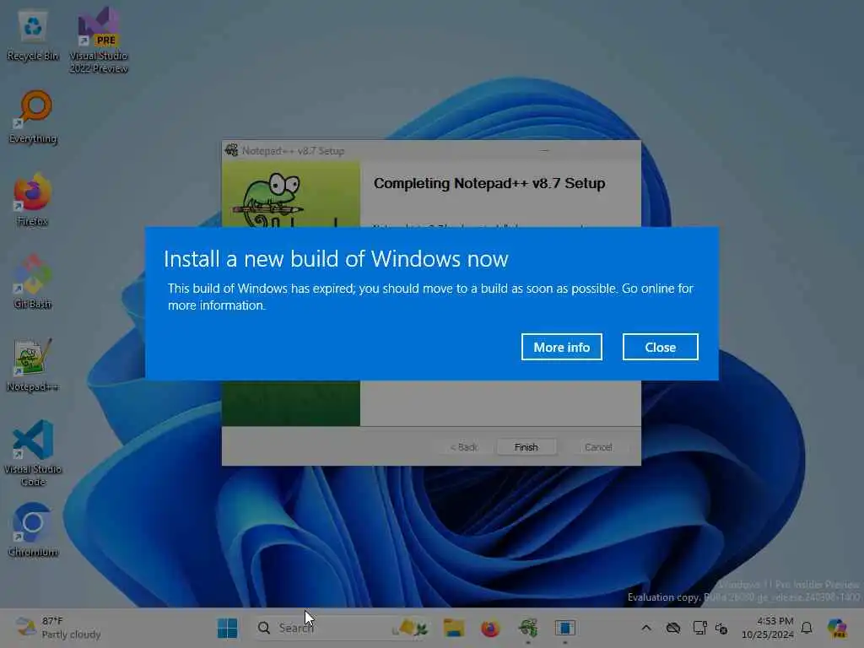Screen dimensions: 864x648
Task: Select the Everything search desktop icon
Action: 33,117
